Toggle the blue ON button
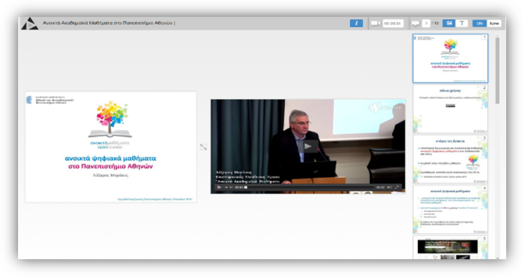The height and width of the screenshot is (277, 523). (480, 23)
